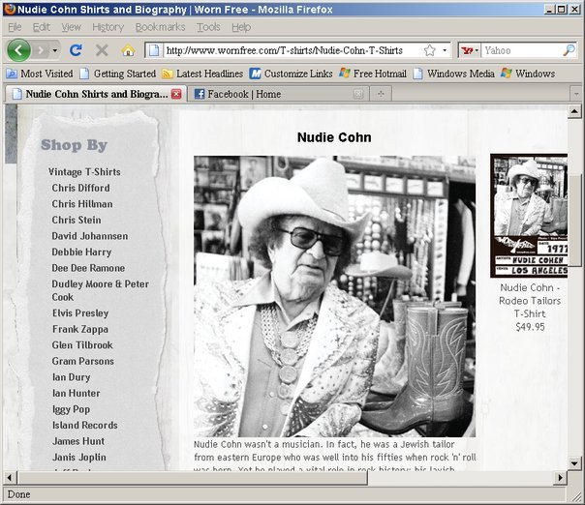Open the Ian Dury link
This screenshot has height=505, width=585.
[x=72, y=377]
